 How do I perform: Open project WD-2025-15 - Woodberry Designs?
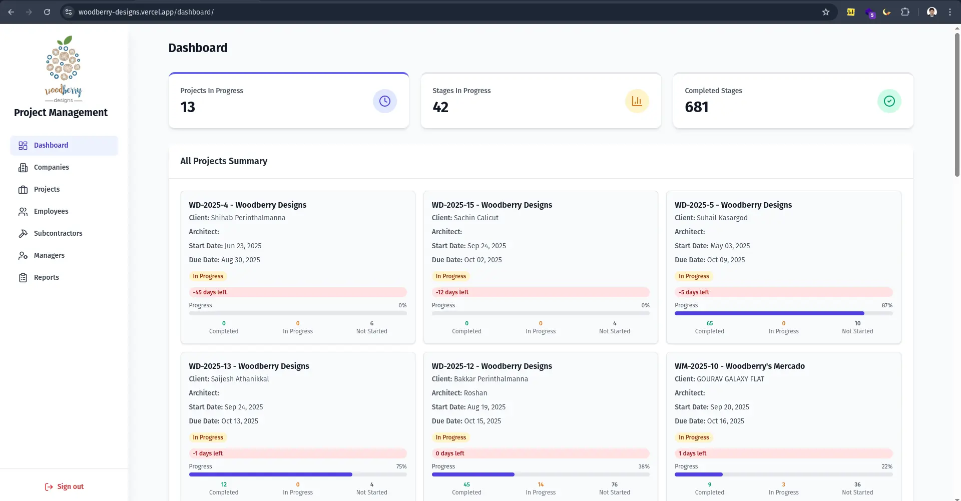point(492,205)
